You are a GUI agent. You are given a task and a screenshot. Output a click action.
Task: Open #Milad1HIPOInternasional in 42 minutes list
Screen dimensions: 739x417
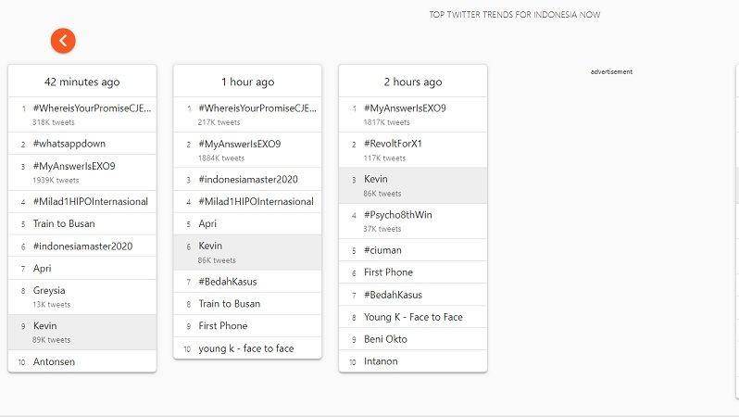[x=82, y=201]
